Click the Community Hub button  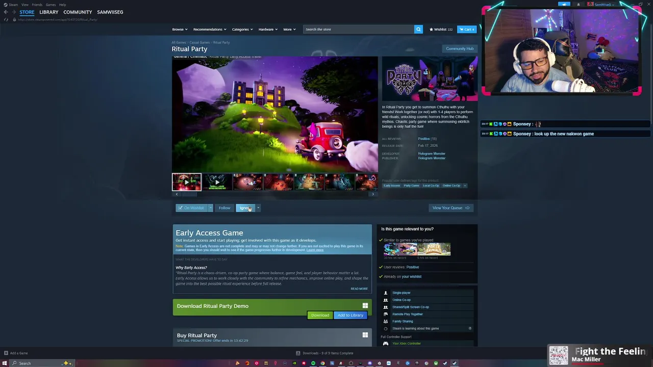460,48
